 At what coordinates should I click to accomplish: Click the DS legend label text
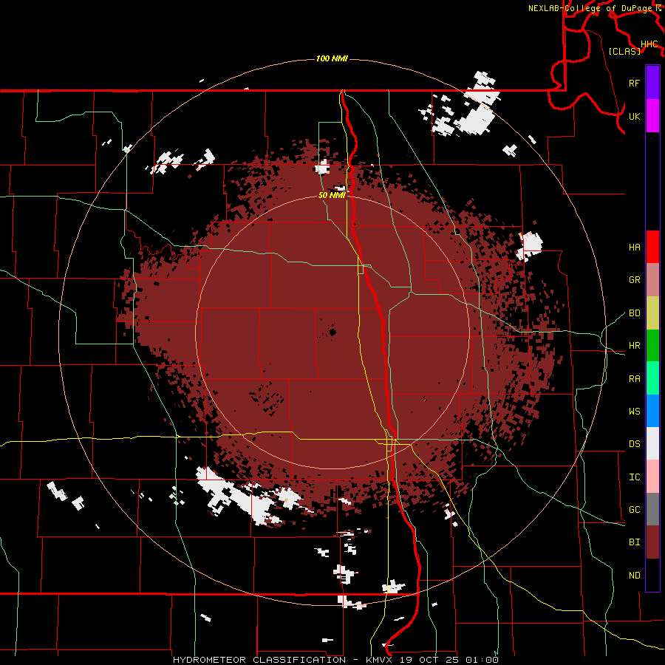(634, 444)
